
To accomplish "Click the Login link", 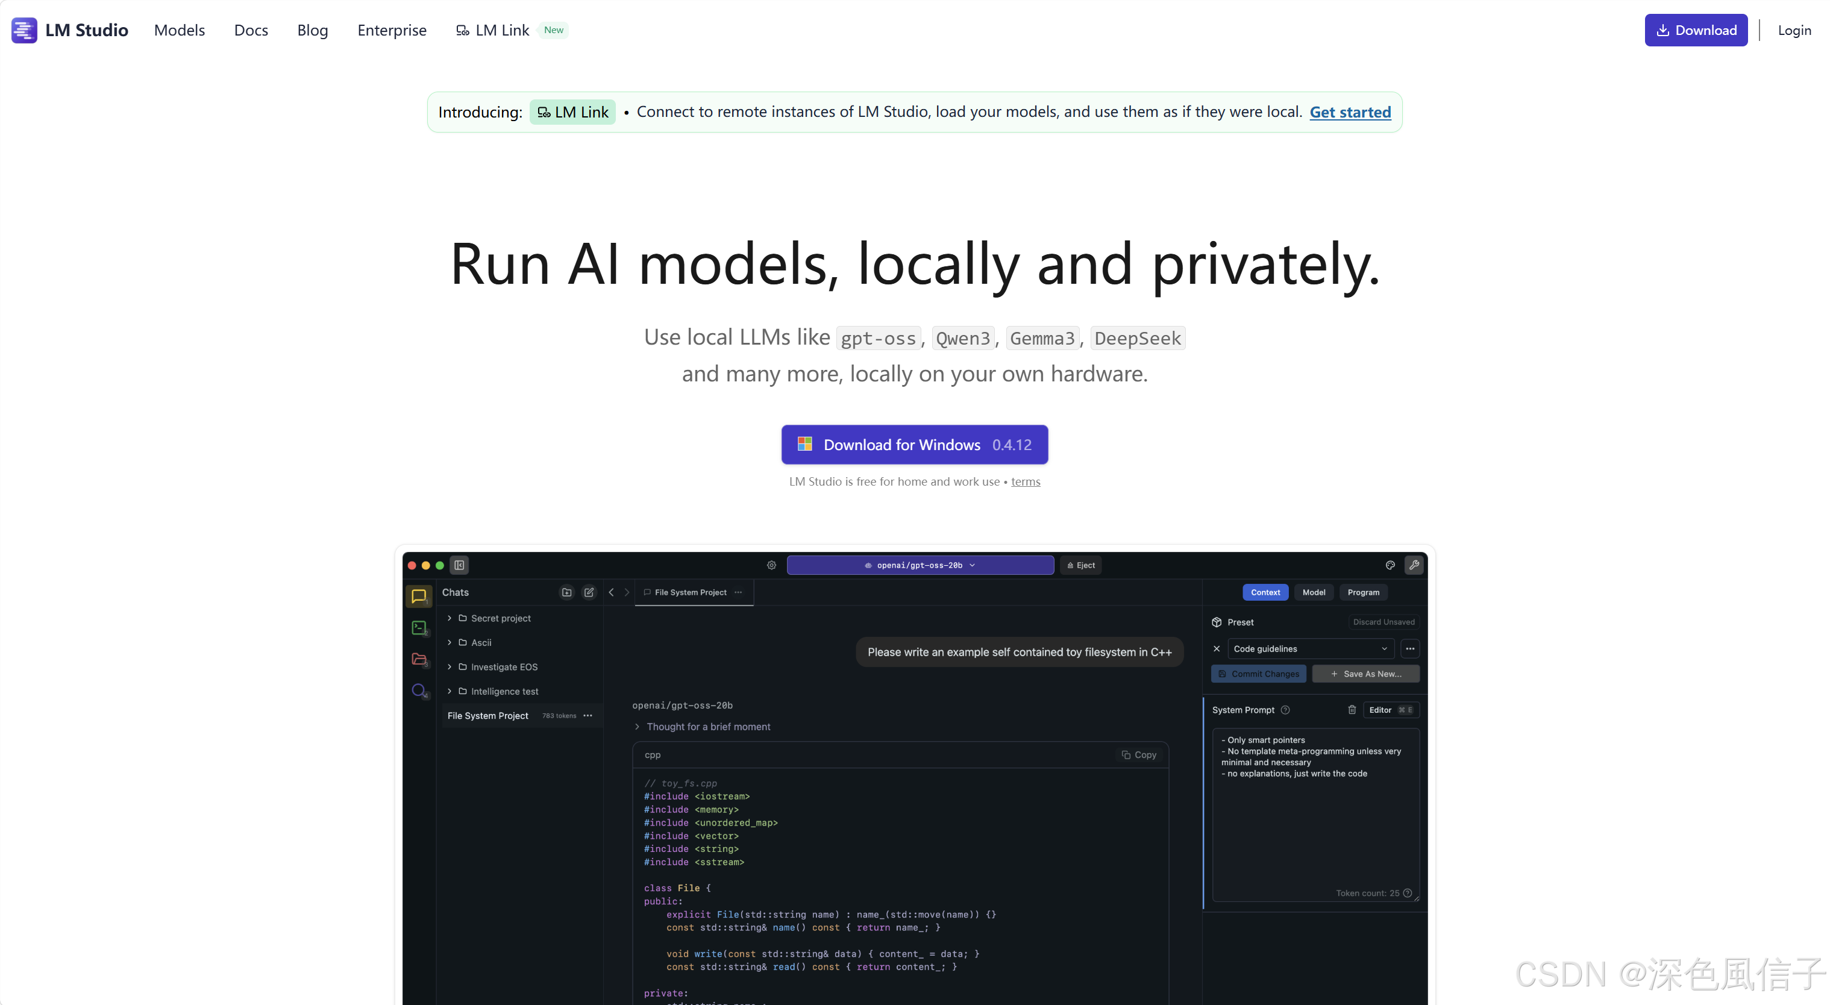I will pyautogui.click(x=1794, y=30).
